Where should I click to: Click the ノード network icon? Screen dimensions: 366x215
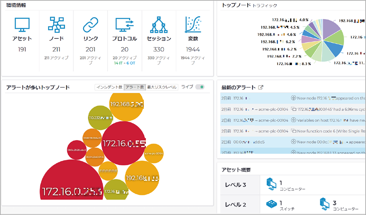pyautogui.click(x=56, y=25)
